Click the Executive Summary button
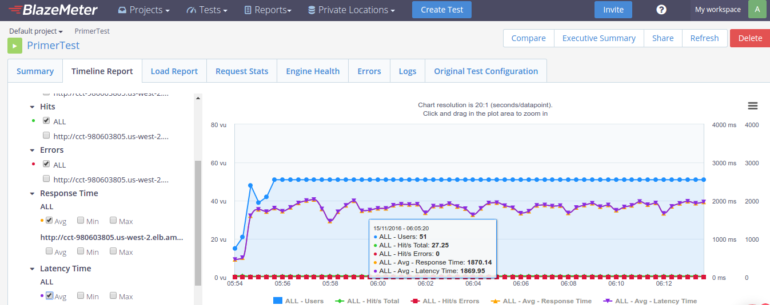 pos(599,38)
